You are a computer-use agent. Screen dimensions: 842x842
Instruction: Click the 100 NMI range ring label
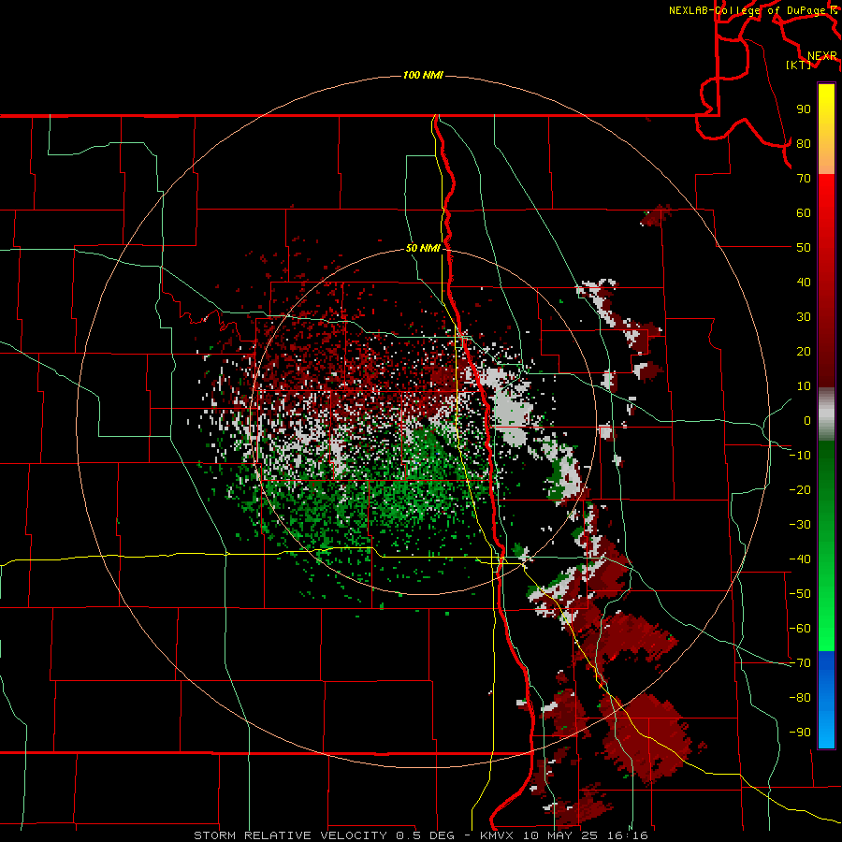pyautogui.click(x=423, y=75)
